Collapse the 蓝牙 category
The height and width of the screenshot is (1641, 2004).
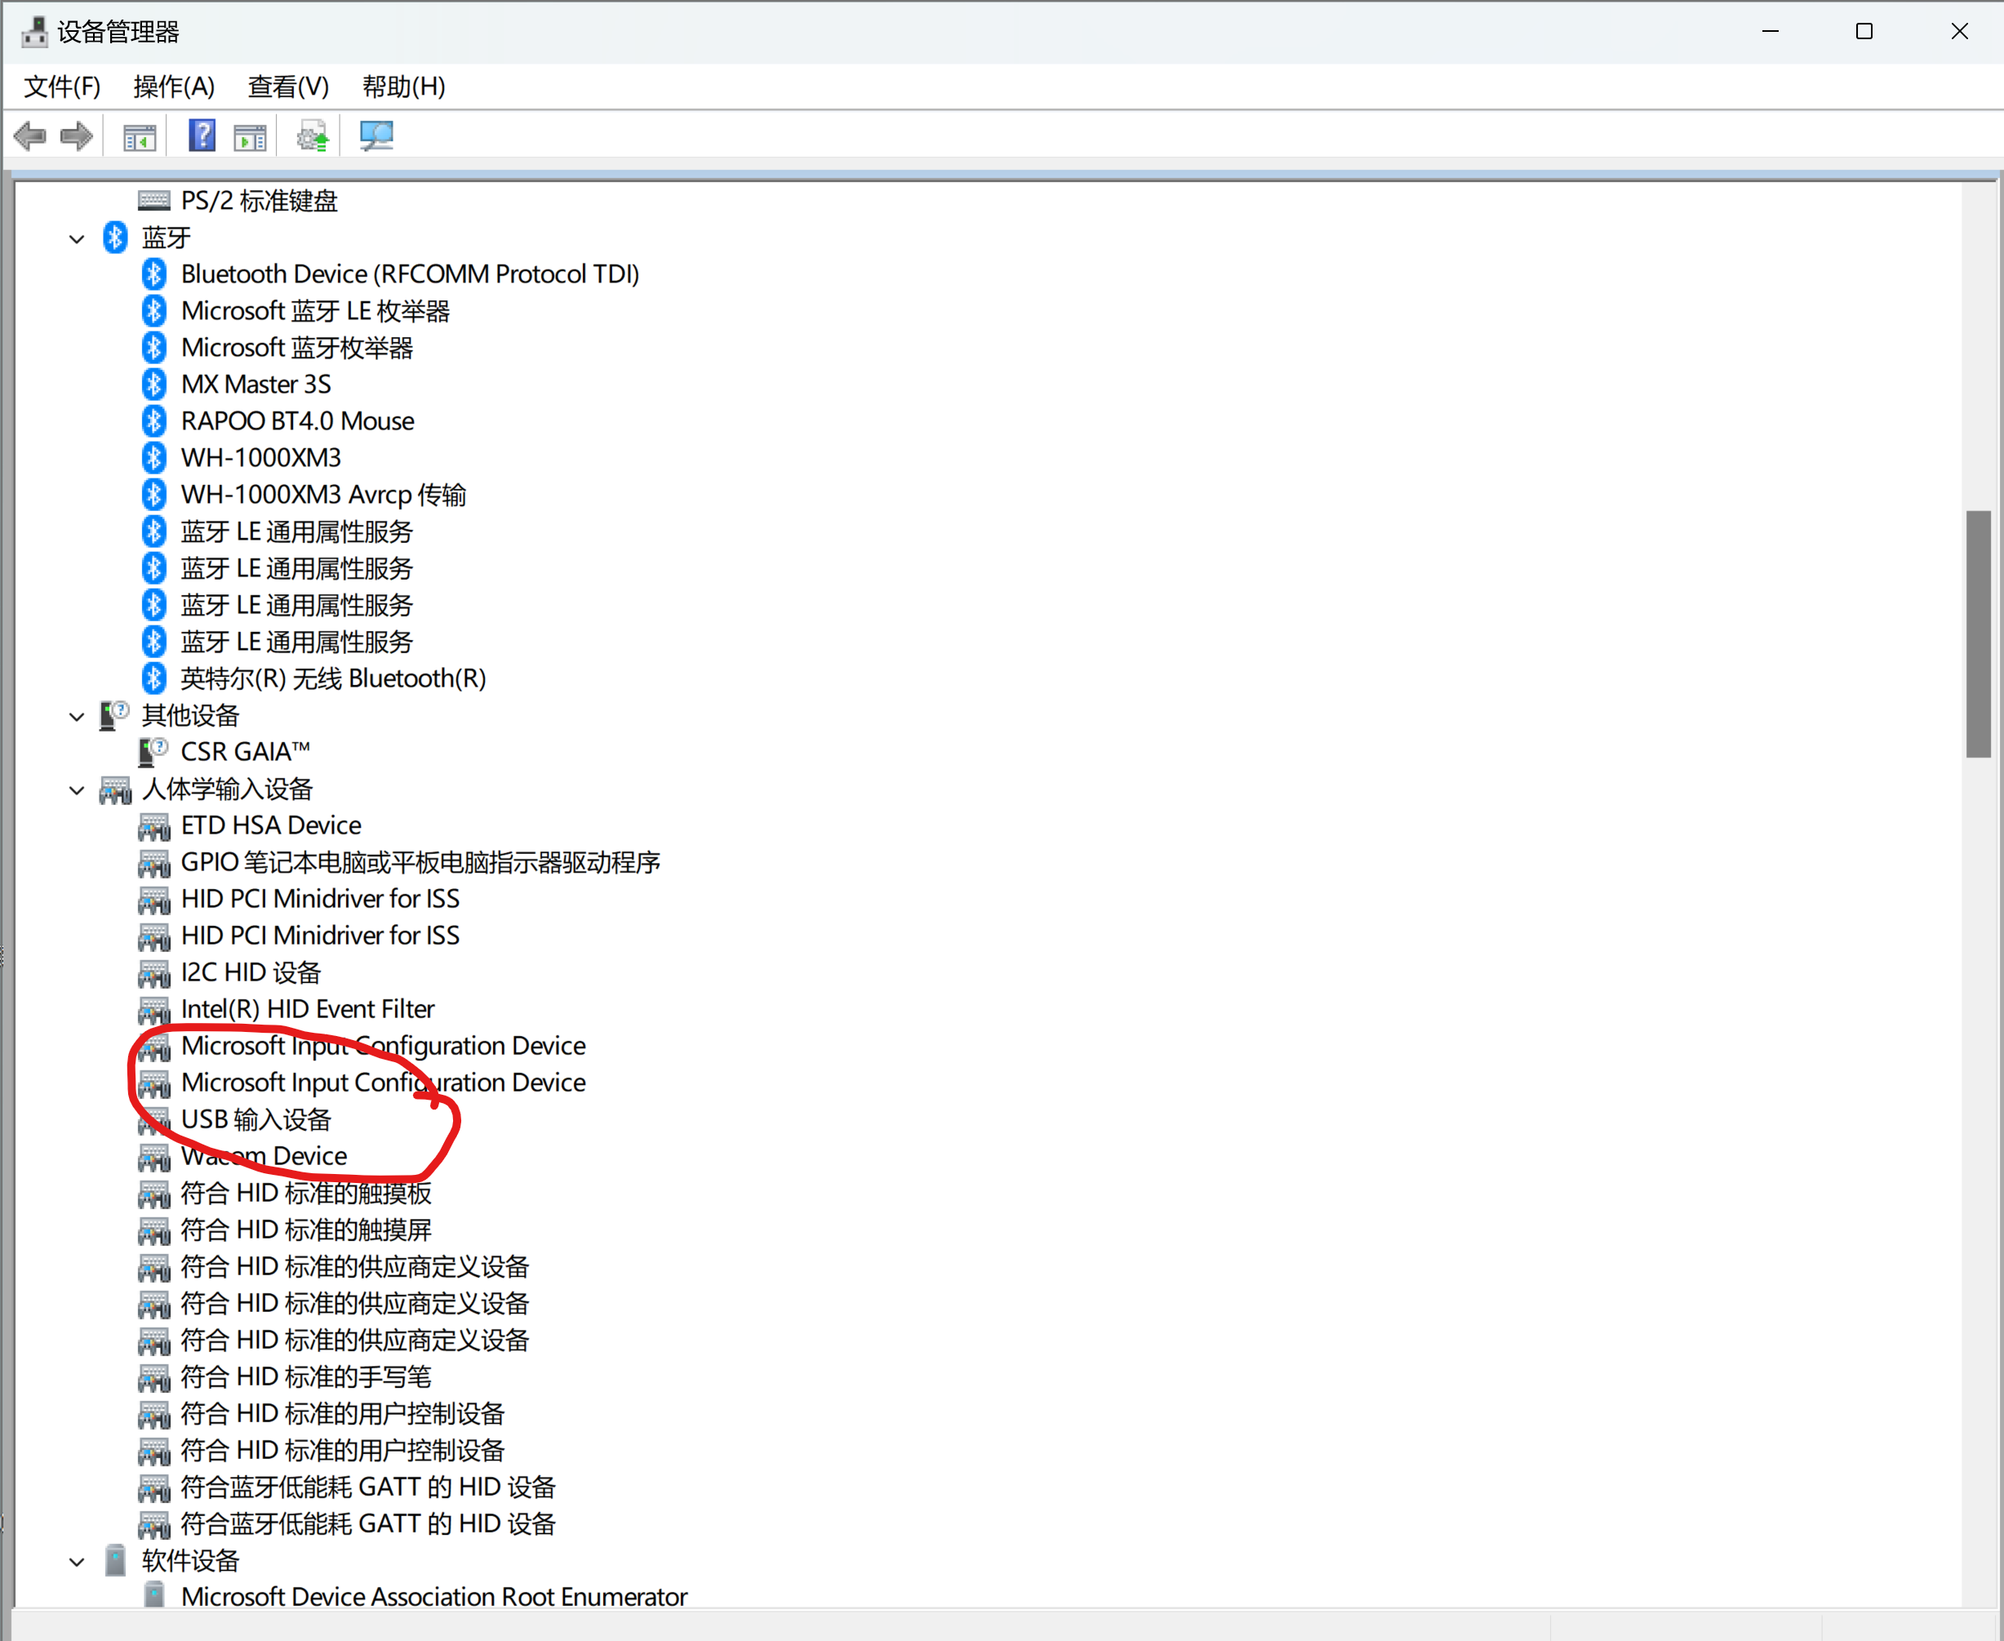coord(77,239)
